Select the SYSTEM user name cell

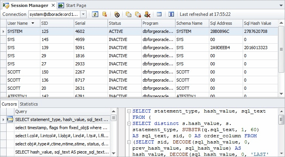23,31
